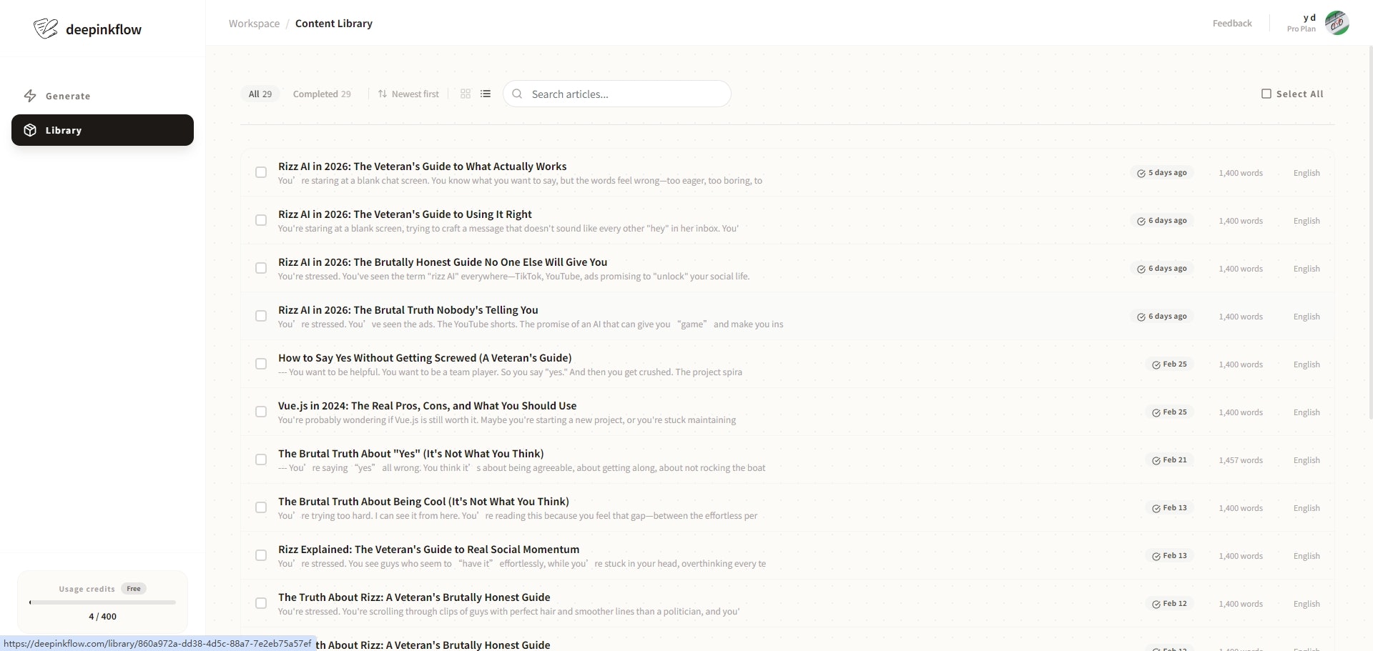Image resolution: width=1373 pixels, height=651 pixels.
Task: Open the Library section in the sidebar
Action: [64, 130]
